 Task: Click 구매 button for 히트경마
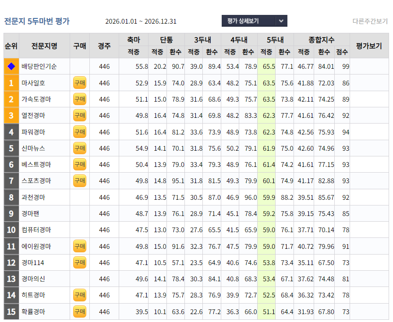click(80, 295)
